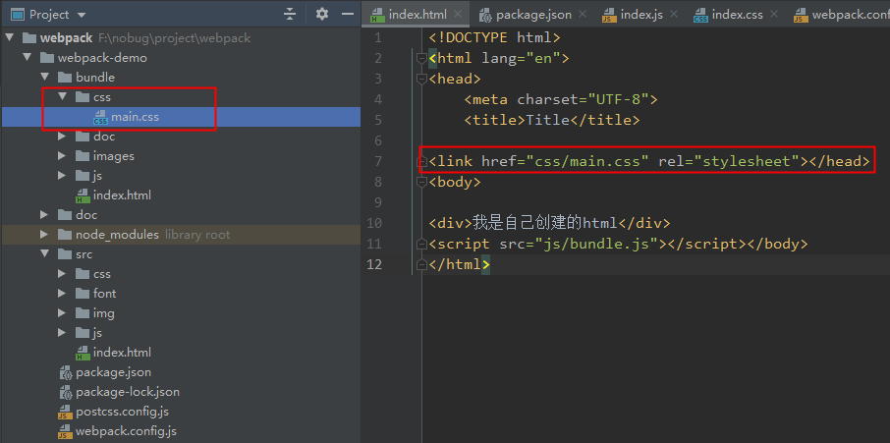Fold the html tag at line 2
The height and width of the screenshot is (443, 890).
click(x=421, y=58)
